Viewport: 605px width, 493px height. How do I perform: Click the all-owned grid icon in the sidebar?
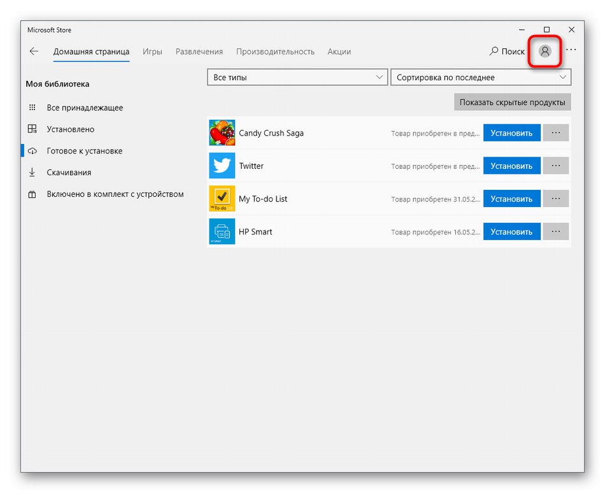click(x=32, y=107)
